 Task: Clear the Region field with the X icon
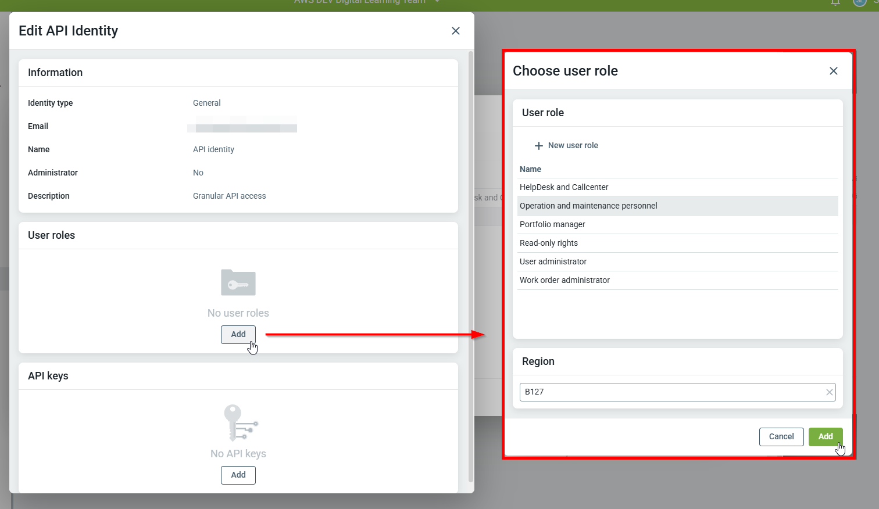click(x=829, y=392)
